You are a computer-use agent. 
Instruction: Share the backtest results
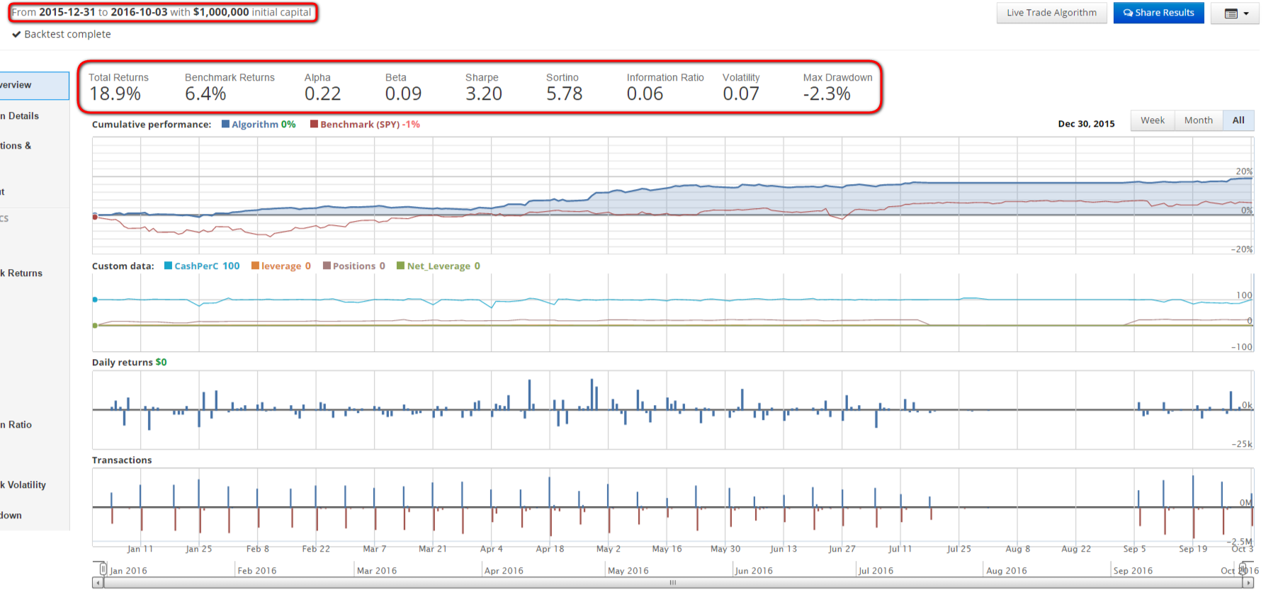(x=1158, y=13)
